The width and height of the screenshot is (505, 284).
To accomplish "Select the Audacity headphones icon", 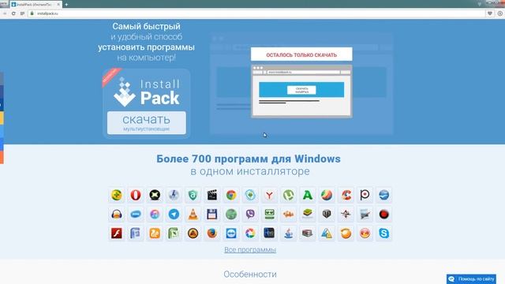I will [x=117, y=214].
